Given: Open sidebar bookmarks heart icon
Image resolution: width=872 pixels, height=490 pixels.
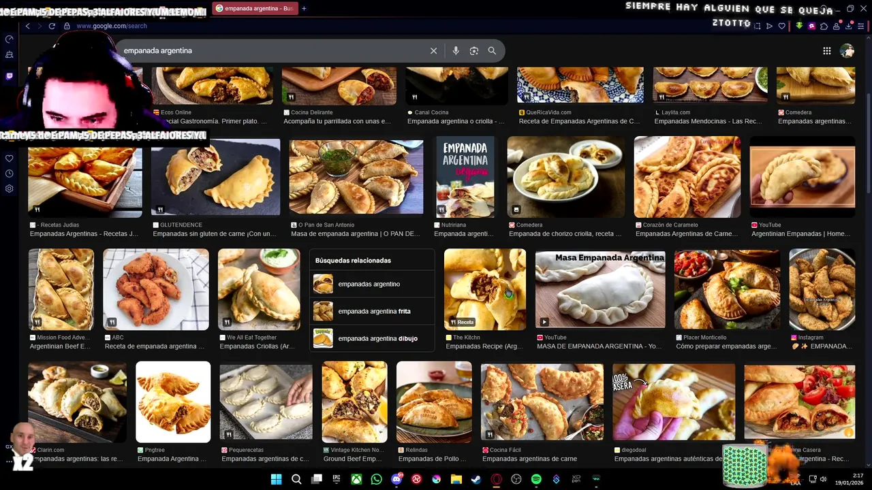Looking at the screenshot, I should [x=10, y=159].
